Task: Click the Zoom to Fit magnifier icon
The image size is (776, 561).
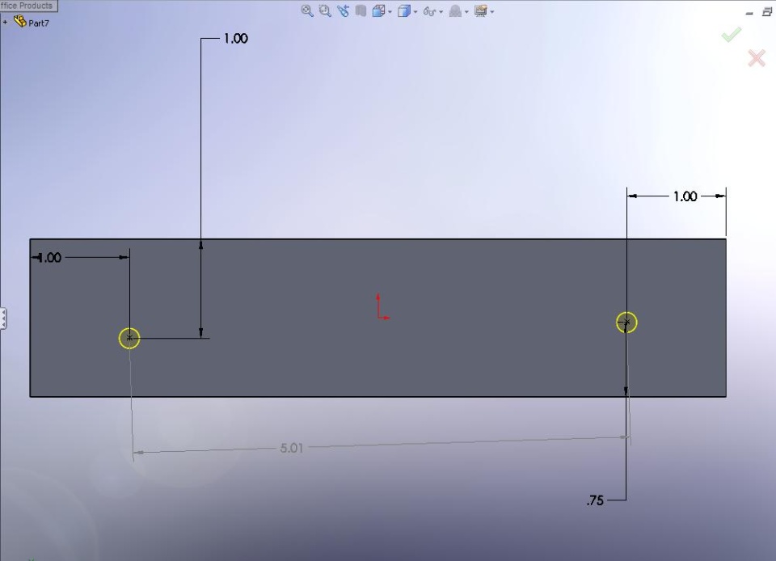Action: tap(307, 11)
